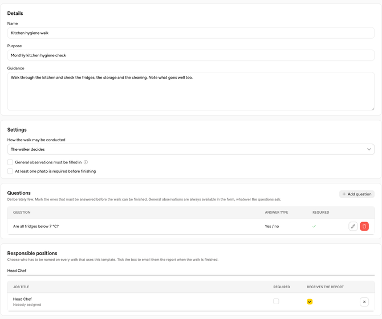Delete the fridge question via red trash icon
The width and height of the screenshot is (382, 319).
coord(364,226)
